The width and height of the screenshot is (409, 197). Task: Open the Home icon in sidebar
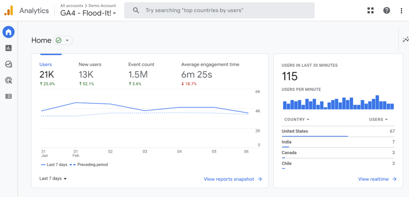click(9, 32)
